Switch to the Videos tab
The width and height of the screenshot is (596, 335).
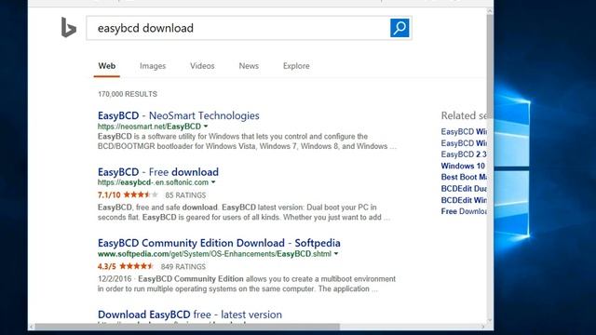click(202, 66)
